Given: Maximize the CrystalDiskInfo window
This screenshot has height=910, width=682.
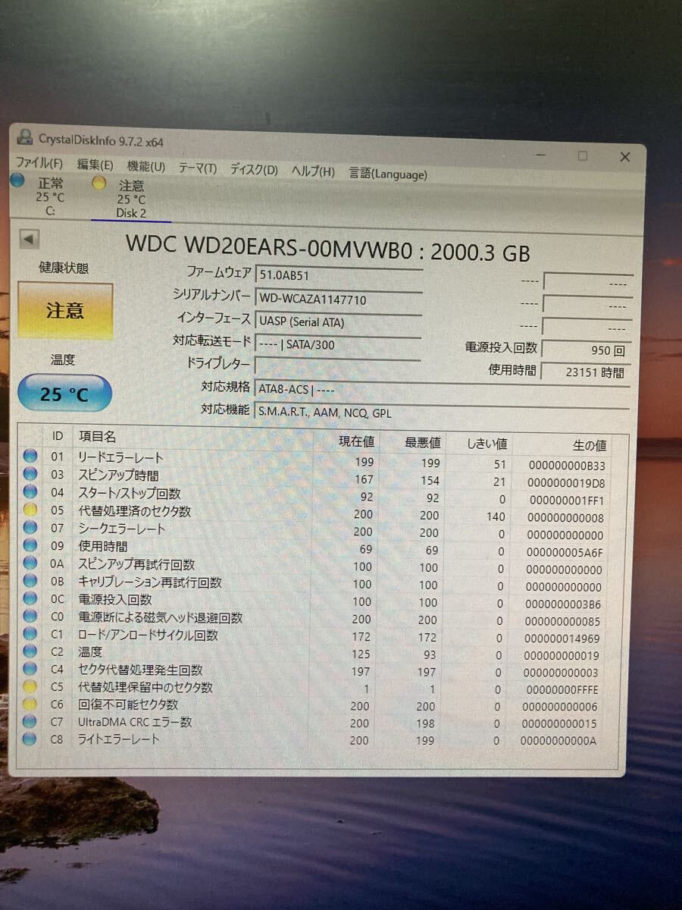Looking at the screenshot, I should 582,155.
